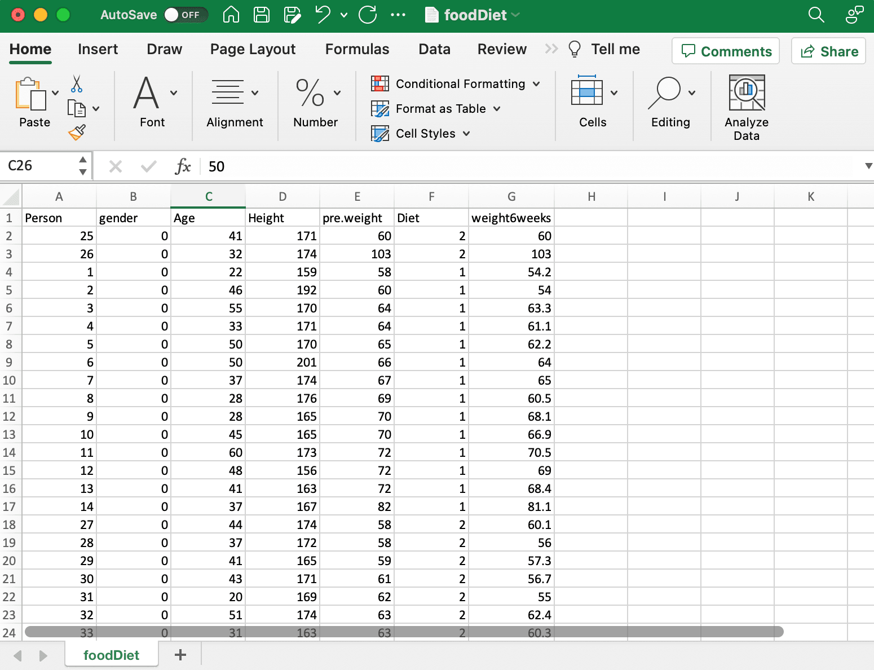Open the Review ribbon tab
Viewport: 874px width, 670px height.
tap(502, 50)
